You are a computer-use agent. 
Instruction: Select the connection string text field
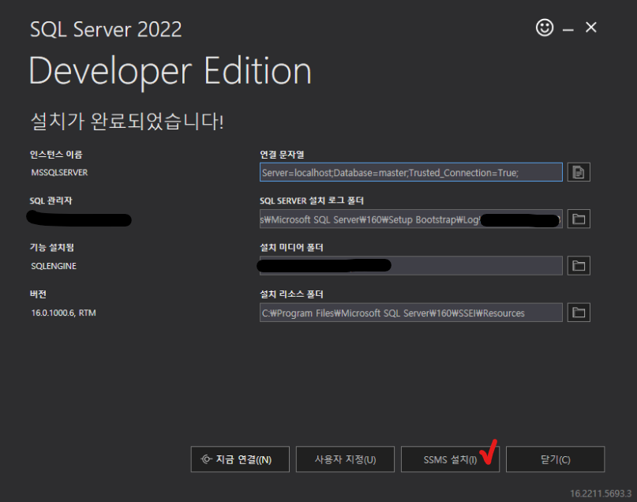coord(411,172)
